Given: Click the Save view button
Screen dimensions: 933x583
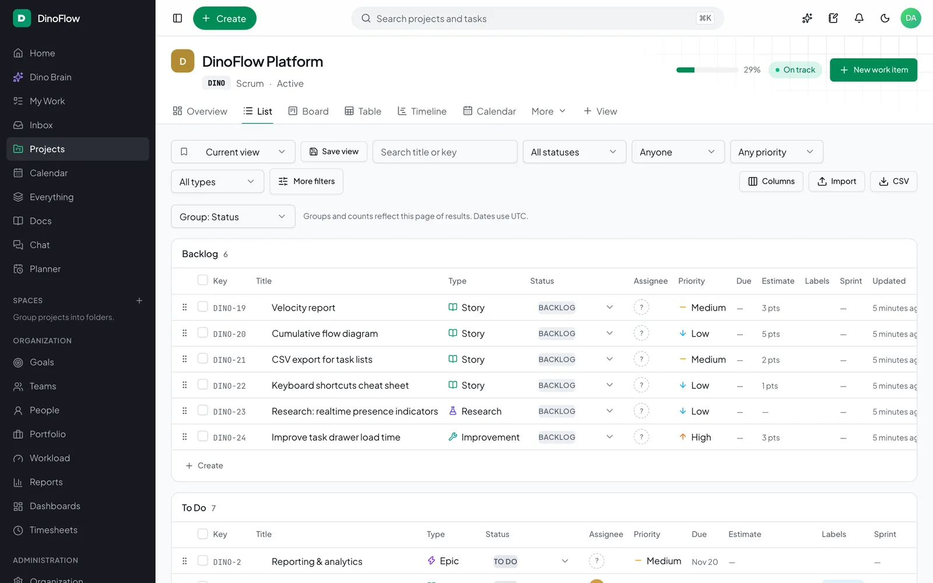Looking at the screenshot, I should click(x=334, y=152).
